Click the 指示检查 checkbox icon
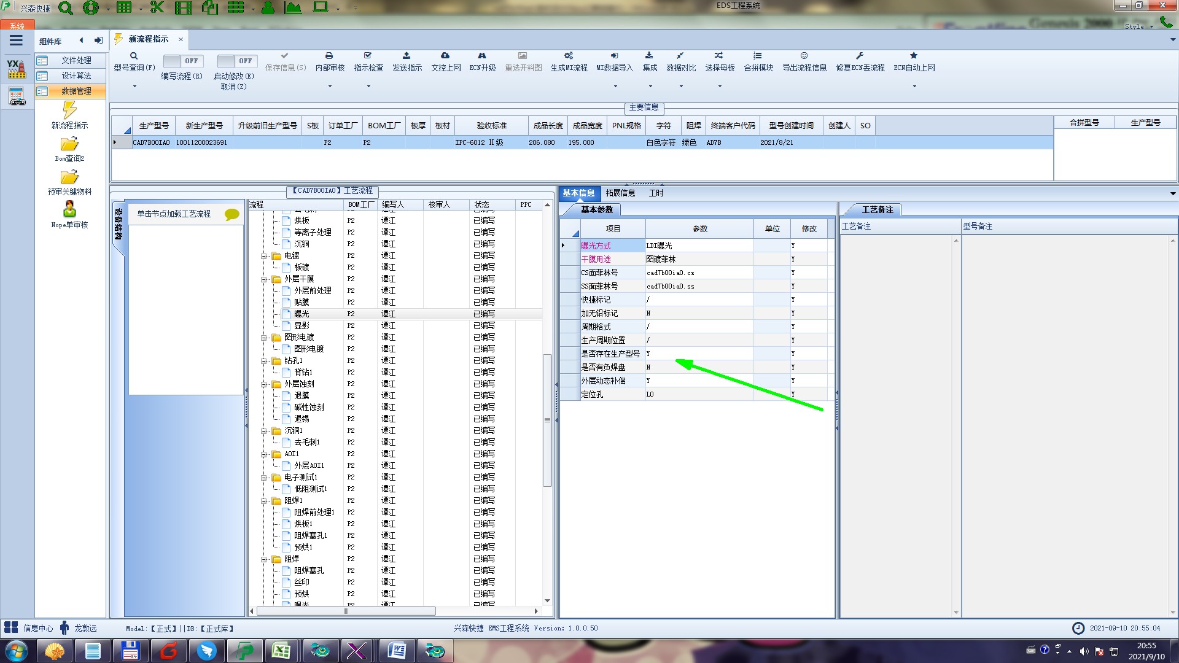The image size is (1179, 663). (368, 56)
